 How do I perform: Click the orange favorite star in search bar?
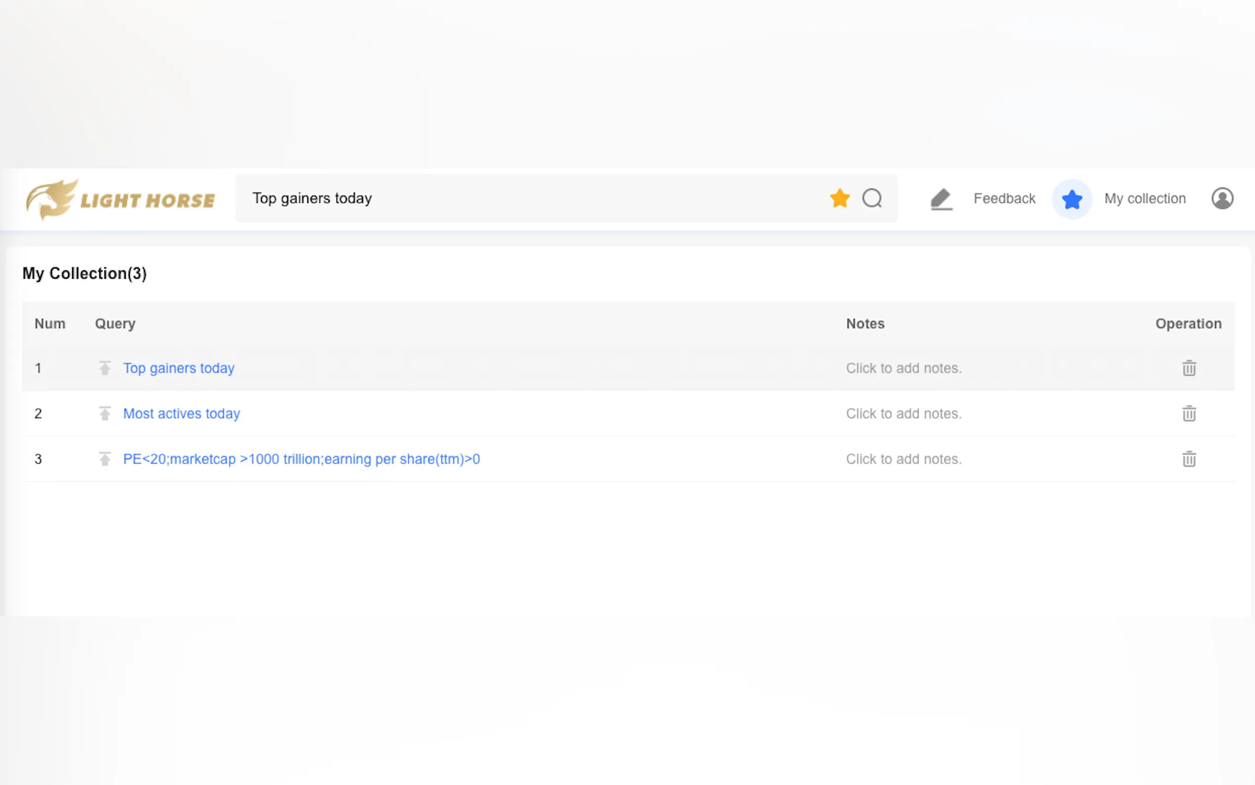(x=839, y=198)
